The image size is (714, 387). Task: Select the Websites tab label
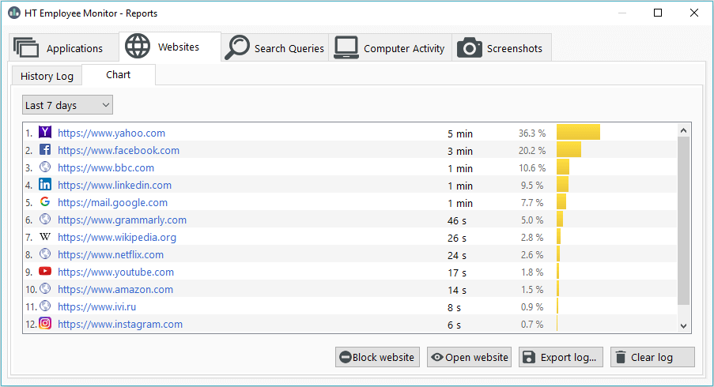click(179, 47)
